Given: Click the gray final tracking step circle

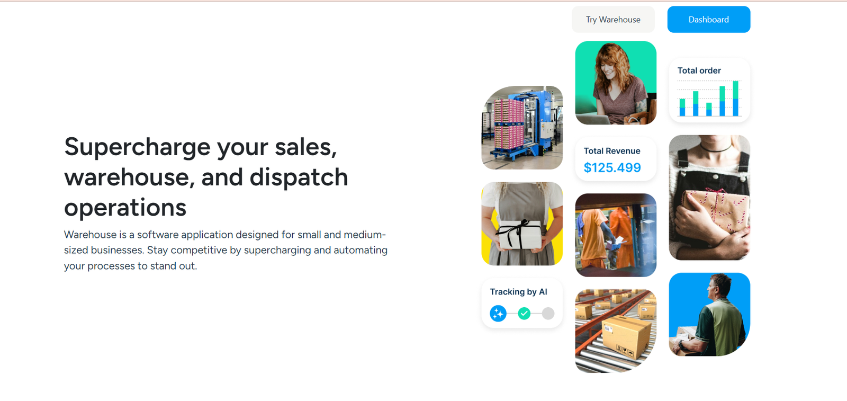Looking at the screenshot, I should 548,314.
